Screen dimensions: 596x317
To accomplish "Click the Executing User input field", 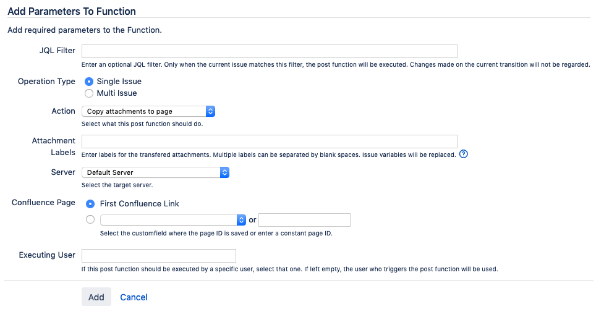I will point(159,256).
